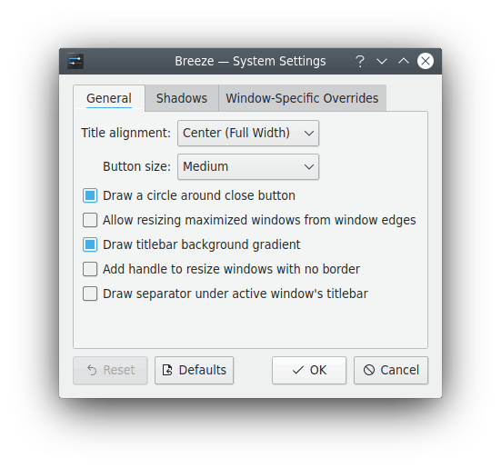Open the Title alignment dropdown
The width and height of the screenshot is (501, 468).
[248, 133]
